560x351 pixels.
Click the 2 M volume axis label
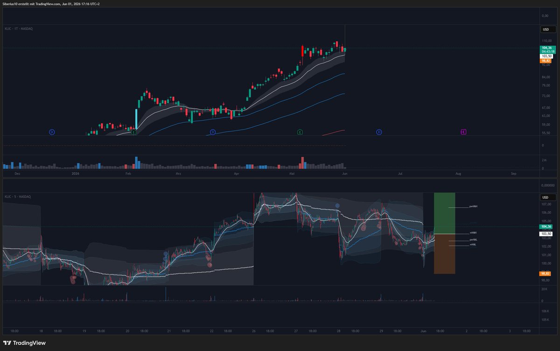[x=544, y=160]
